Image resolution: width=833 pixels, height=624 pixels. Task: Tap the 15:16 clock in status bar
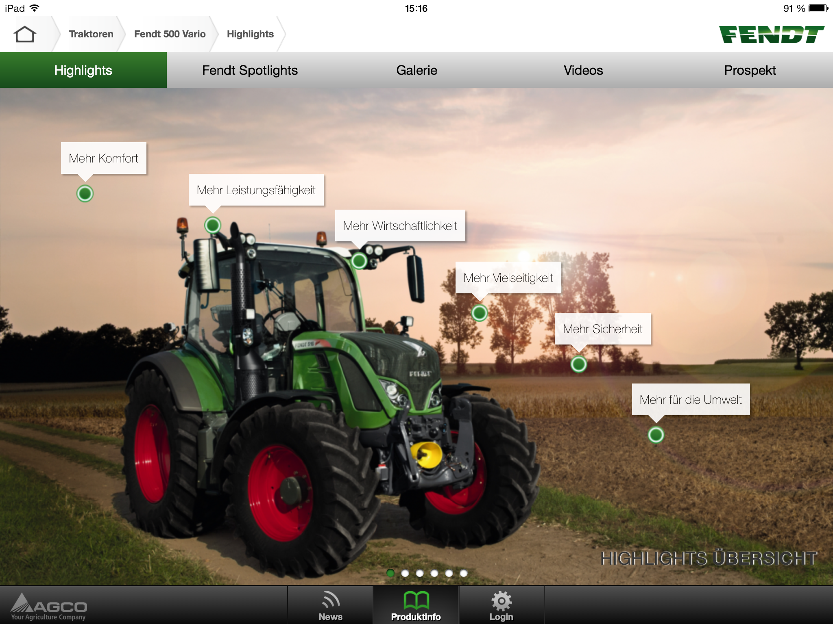pos(416,9)
